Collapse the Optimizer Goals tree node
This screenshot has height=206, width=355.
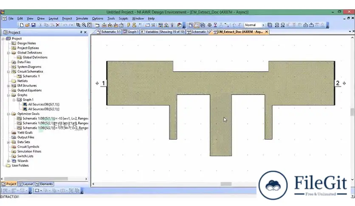pyautogui.click(x=8, y=114)
